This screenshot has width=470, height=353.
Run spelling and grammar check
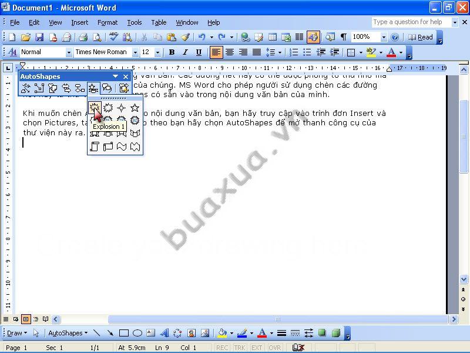tap(113, 37)
